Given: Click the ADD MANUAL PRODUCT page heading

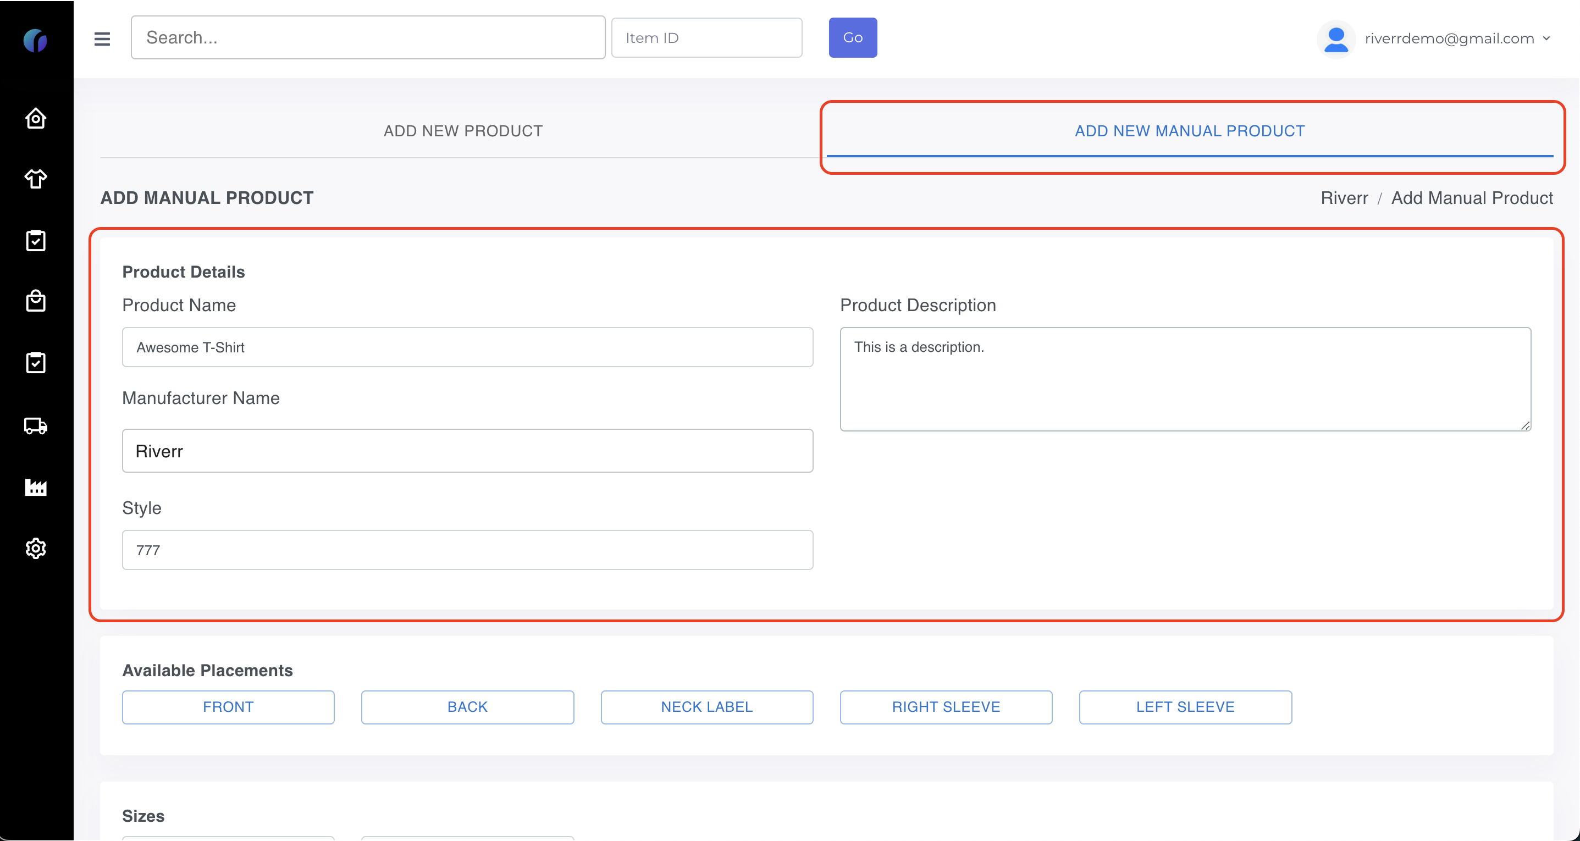Looking at the screenshot, I should (207, 197).
